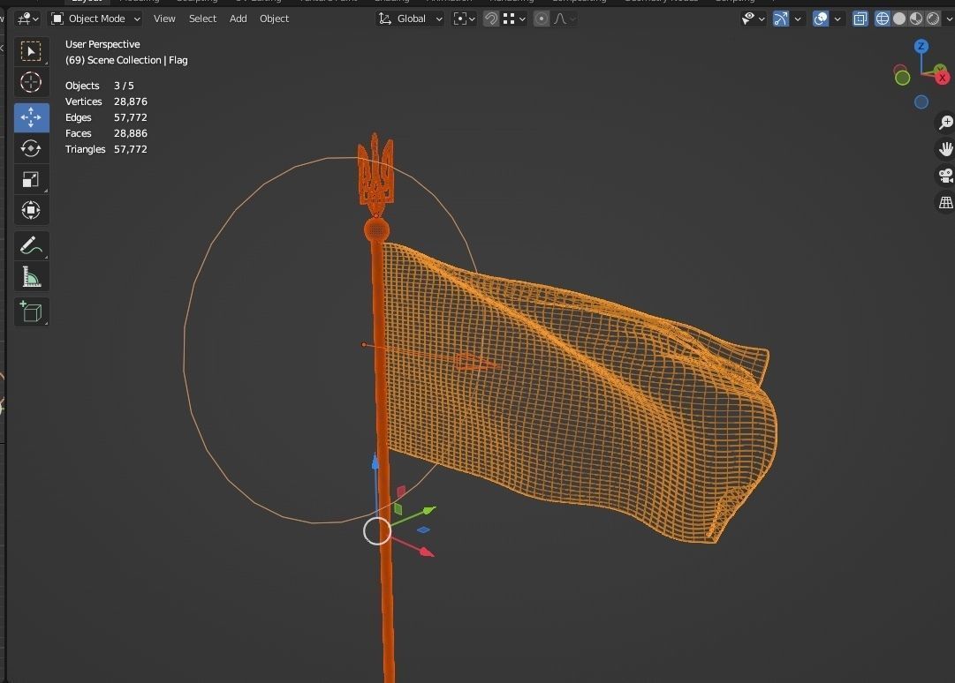Viewport: 955px width, 683px height.
Task: Select the Measure tool
Action: [x=31, y=277]
